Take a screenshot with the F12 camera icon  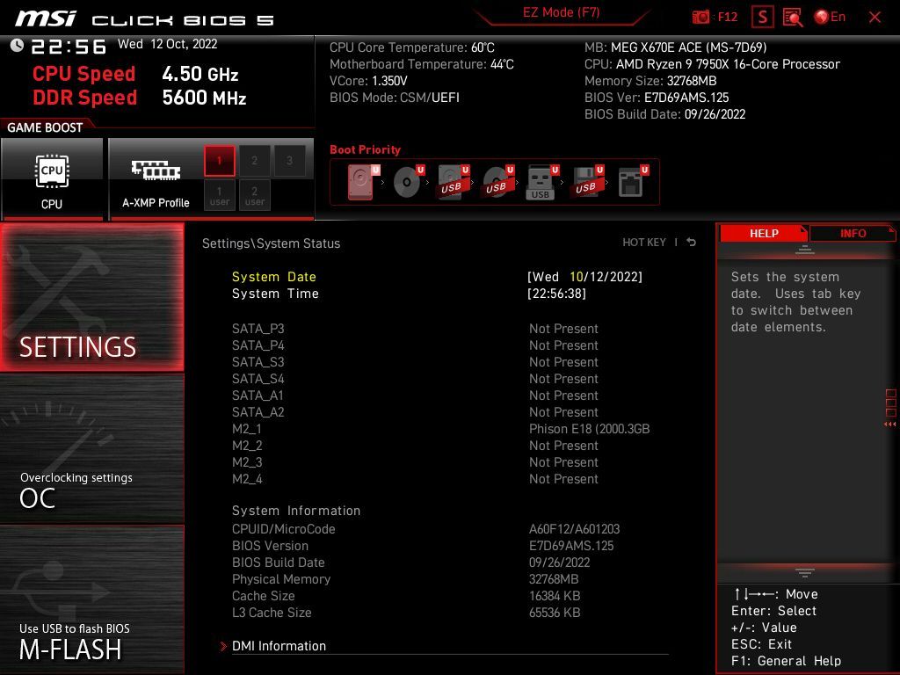(x=714, y=17)
